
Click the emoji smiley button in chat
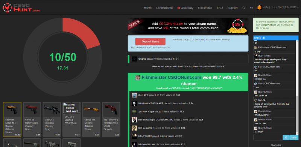[286, 137]
